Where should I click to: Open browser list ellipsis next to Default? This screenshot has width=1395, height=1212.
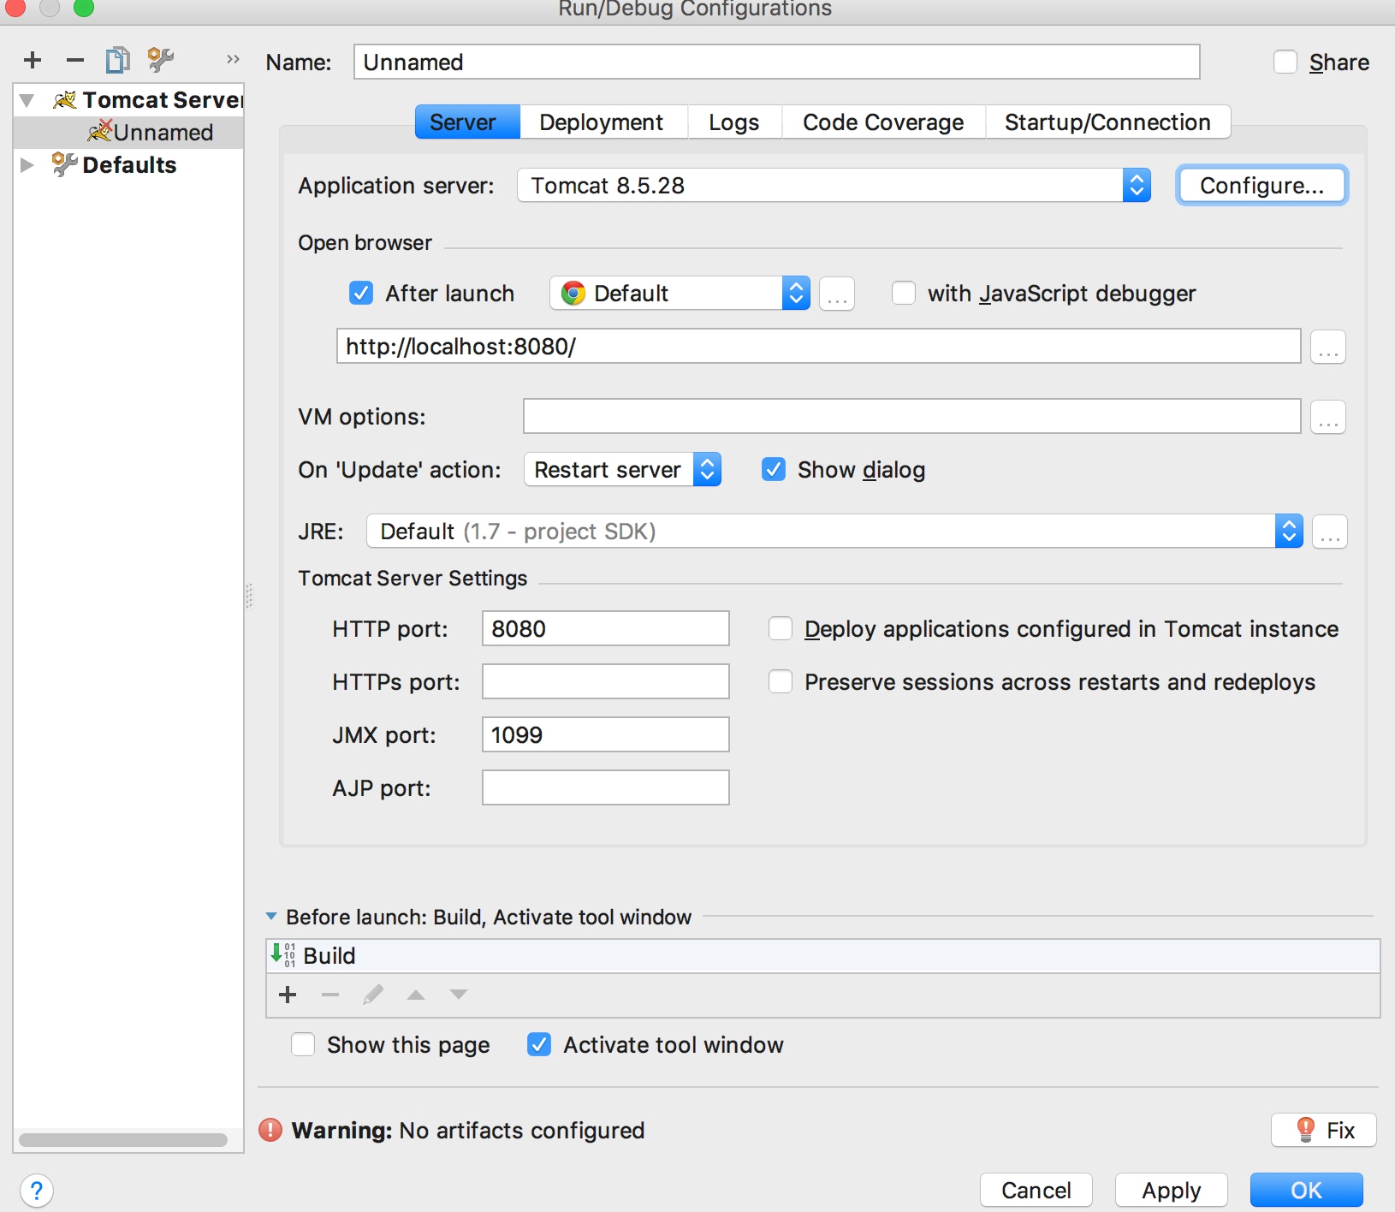(x=837, y=294)
